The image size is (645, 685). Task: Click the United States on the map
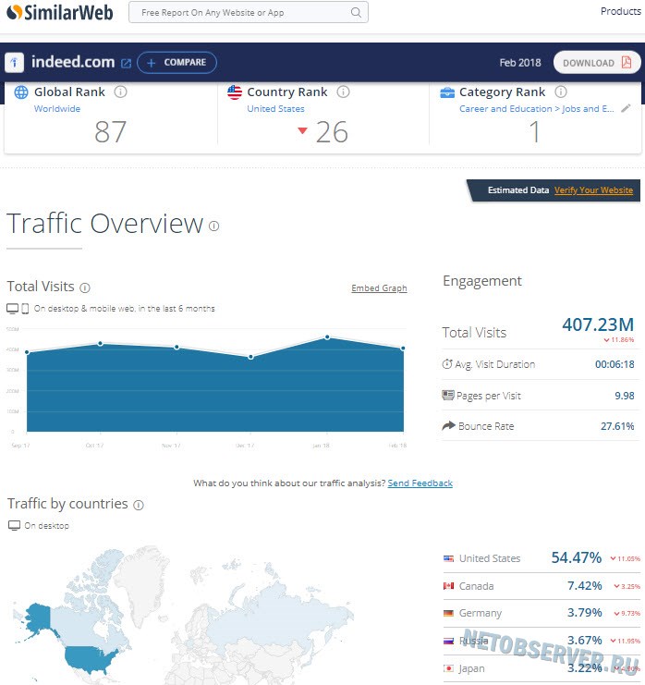[x=91, y=659]
